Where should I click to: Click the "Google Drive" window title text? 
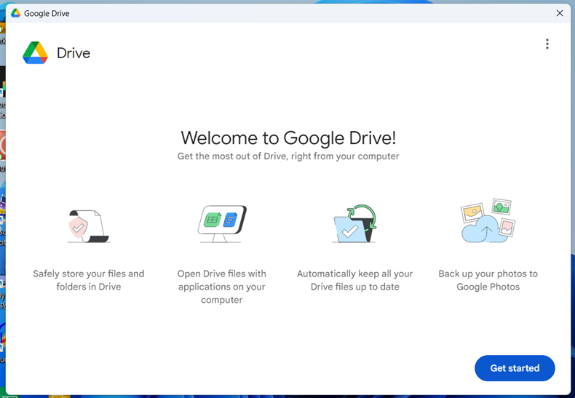[47, 13]
